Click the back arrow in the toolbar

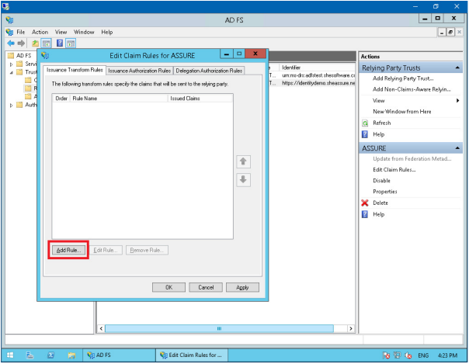(x=10, y=43)
